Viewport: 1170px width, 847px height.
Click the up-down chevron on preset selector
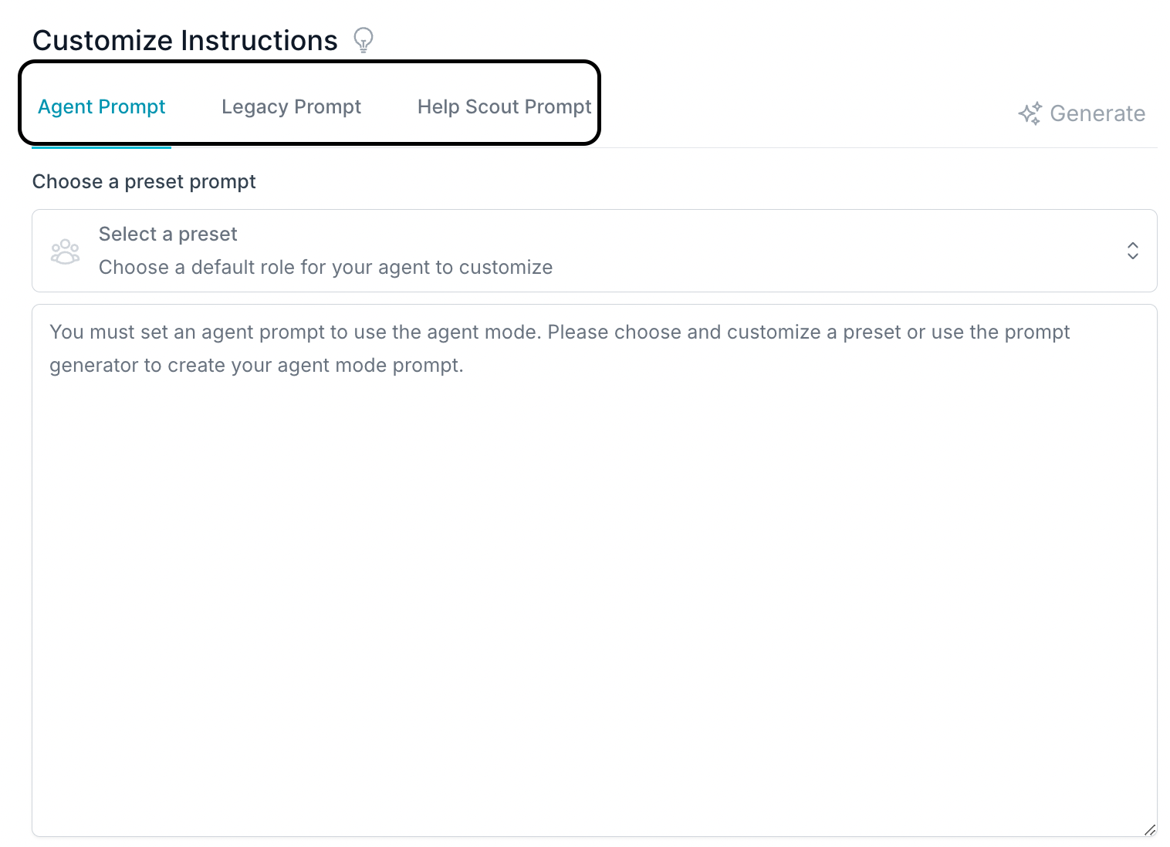(1132, 251)
